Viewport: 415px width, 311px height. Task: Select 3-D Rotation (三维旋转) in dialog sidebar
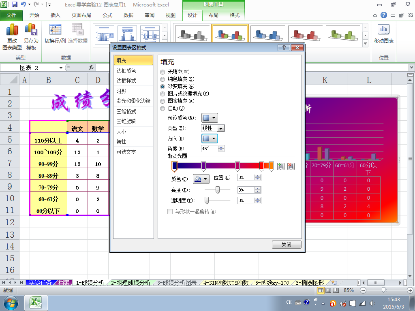click(133, 121)
